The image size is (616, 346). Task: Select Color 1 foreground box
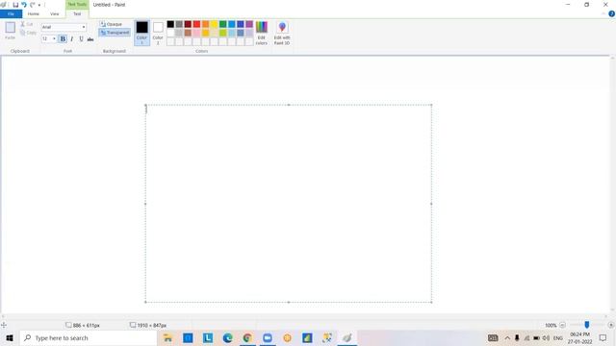[x=141, y=33]
